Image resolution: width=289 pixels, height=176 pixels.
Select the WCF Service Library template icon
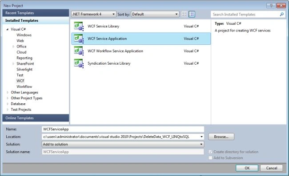point(79,26)
